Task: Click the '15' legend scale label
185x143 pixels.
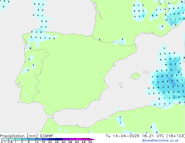Action: pos(43,142)
